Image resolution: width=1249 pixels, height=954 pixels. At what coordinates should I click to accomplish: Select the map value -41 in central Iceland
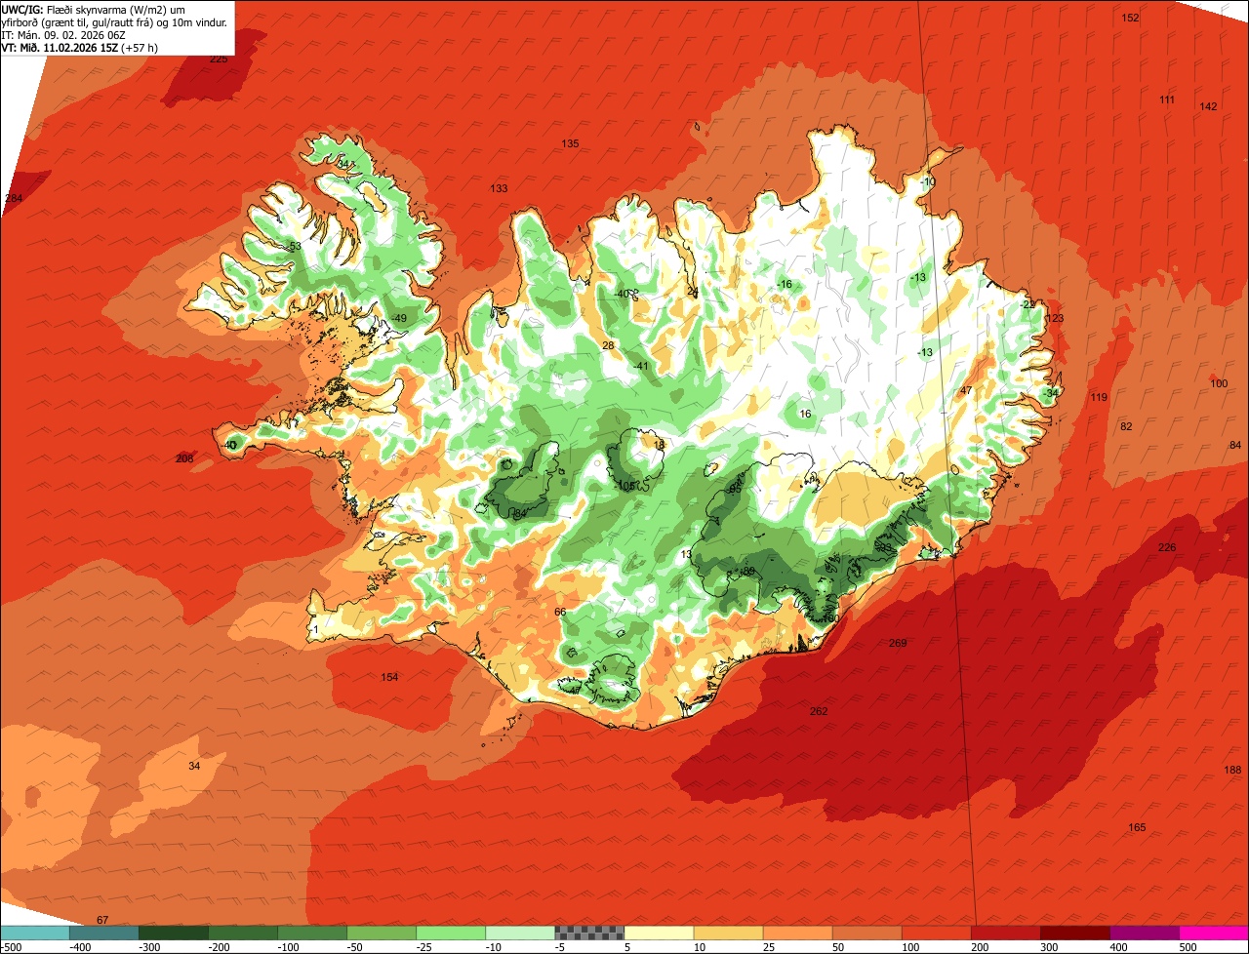[x=640, y=366]
